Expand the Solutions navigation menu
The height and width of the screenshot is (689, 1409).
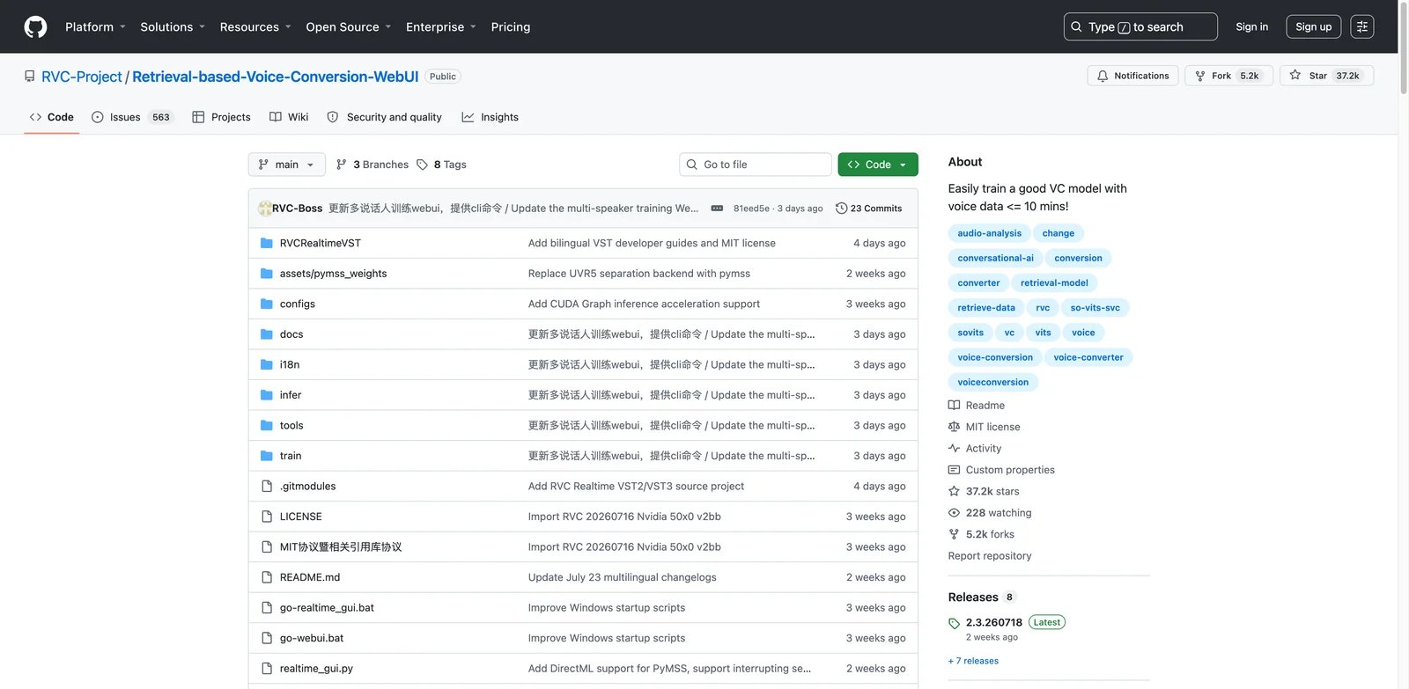[173, 26]
